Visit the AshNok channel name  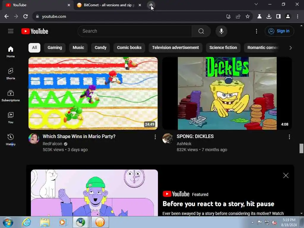coord(184,144)
